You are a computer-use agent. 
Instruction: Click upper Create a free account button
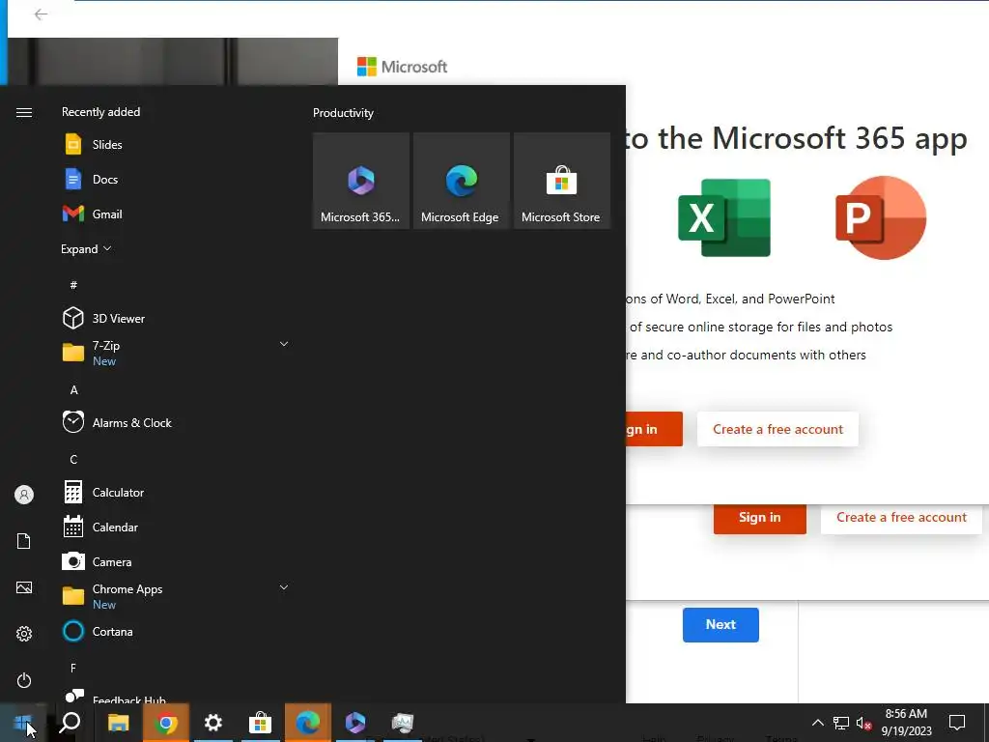coord(777,429)
